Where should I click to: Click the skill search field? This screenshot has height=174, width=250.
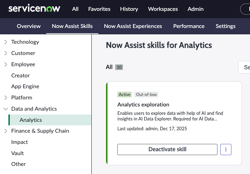(x=244, y=67)
